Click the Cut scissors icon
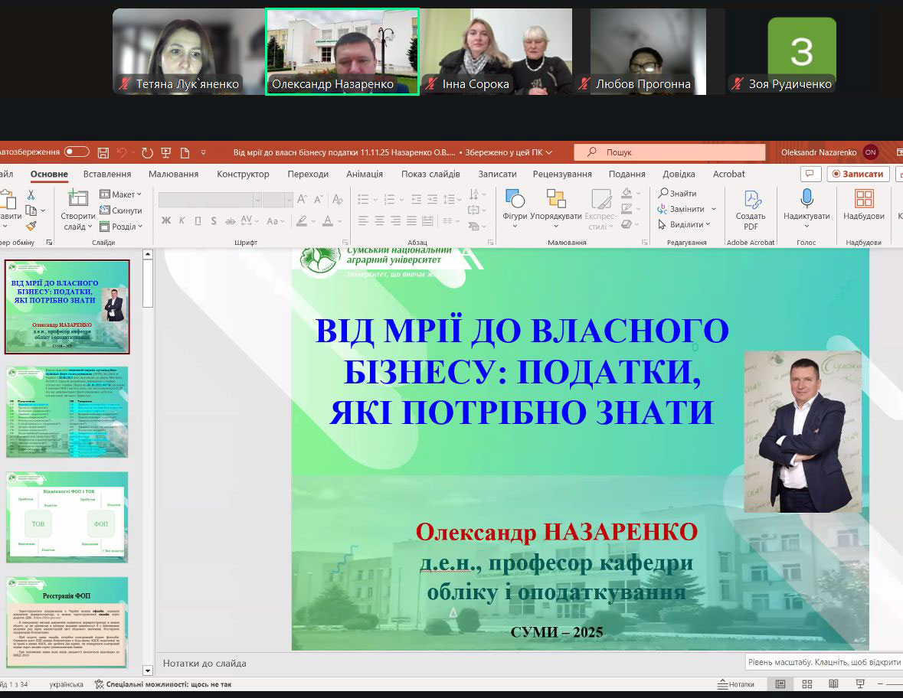This screenshot has width=903, height=698. click(x=31, y=195)
